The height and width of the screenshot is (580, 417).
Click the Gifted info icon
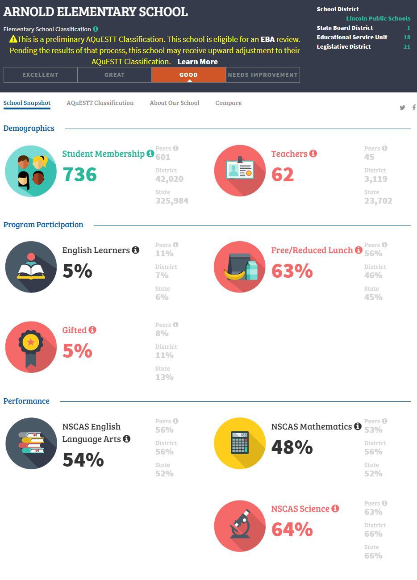click(92, 330)
